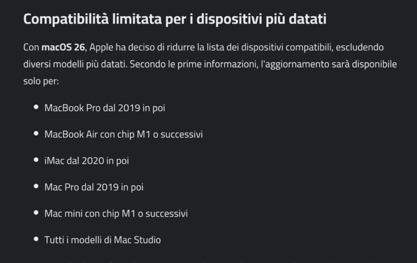Click the bullet dot beside MacBook Pro
This screenshot has height=263, width=417.
click(x=36, y=107)
